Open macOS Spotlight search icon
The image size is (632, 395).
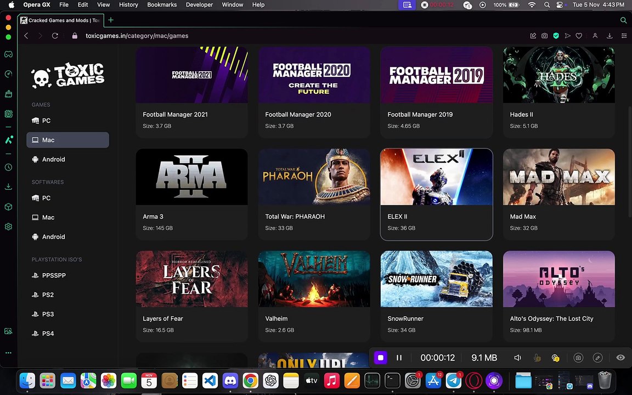coord(546,5)
